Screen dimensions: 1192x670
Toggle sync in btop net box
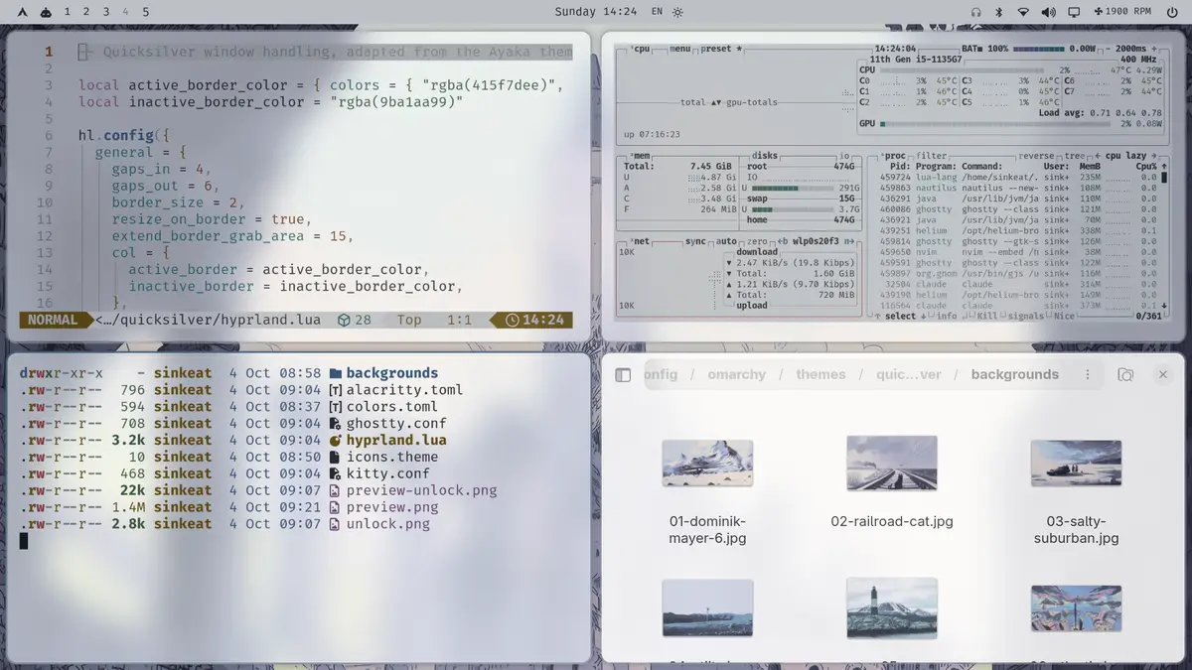[x=695, y=241]
